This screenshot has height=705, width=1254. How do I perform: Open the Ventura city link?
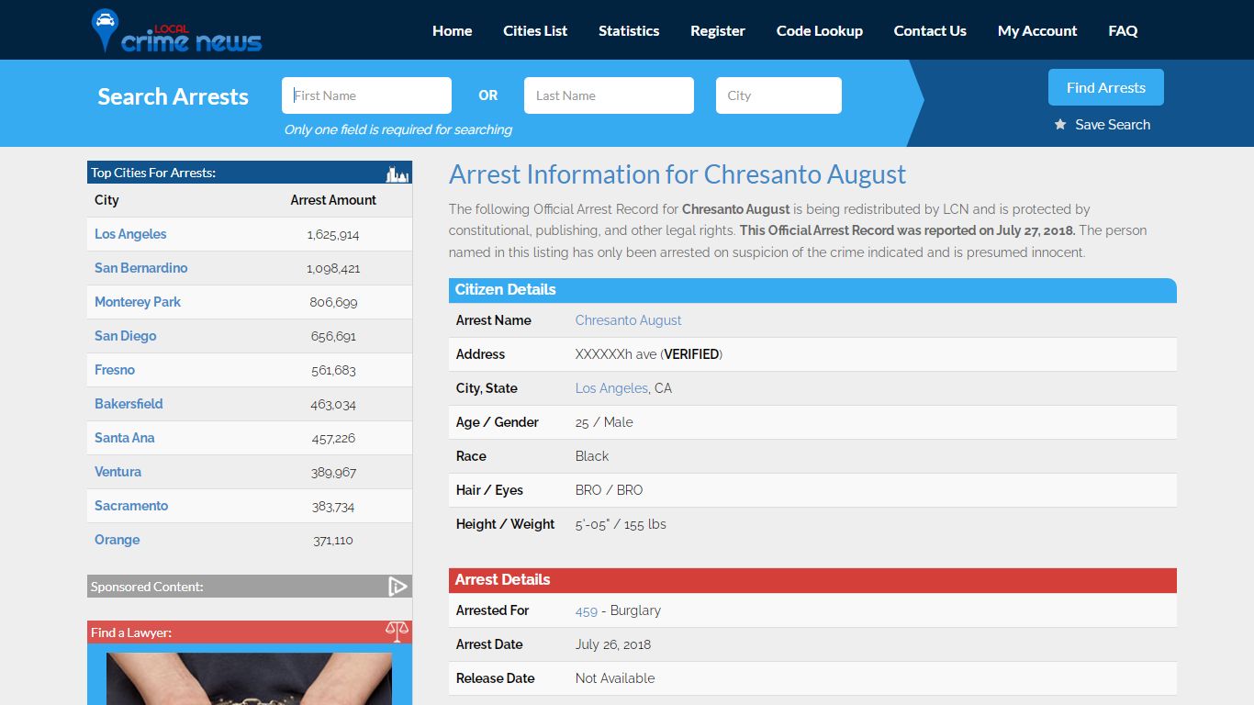(118, 472)
